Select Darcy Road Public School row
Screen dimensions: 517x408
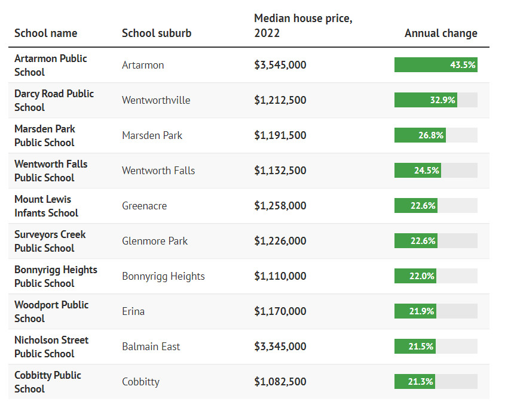coord(54,100)
